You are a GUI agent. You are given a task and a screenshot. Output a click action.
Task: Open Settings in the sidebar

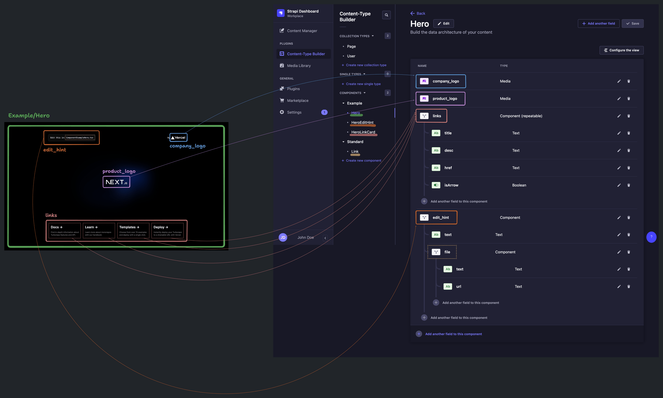(x=294, y=112)
